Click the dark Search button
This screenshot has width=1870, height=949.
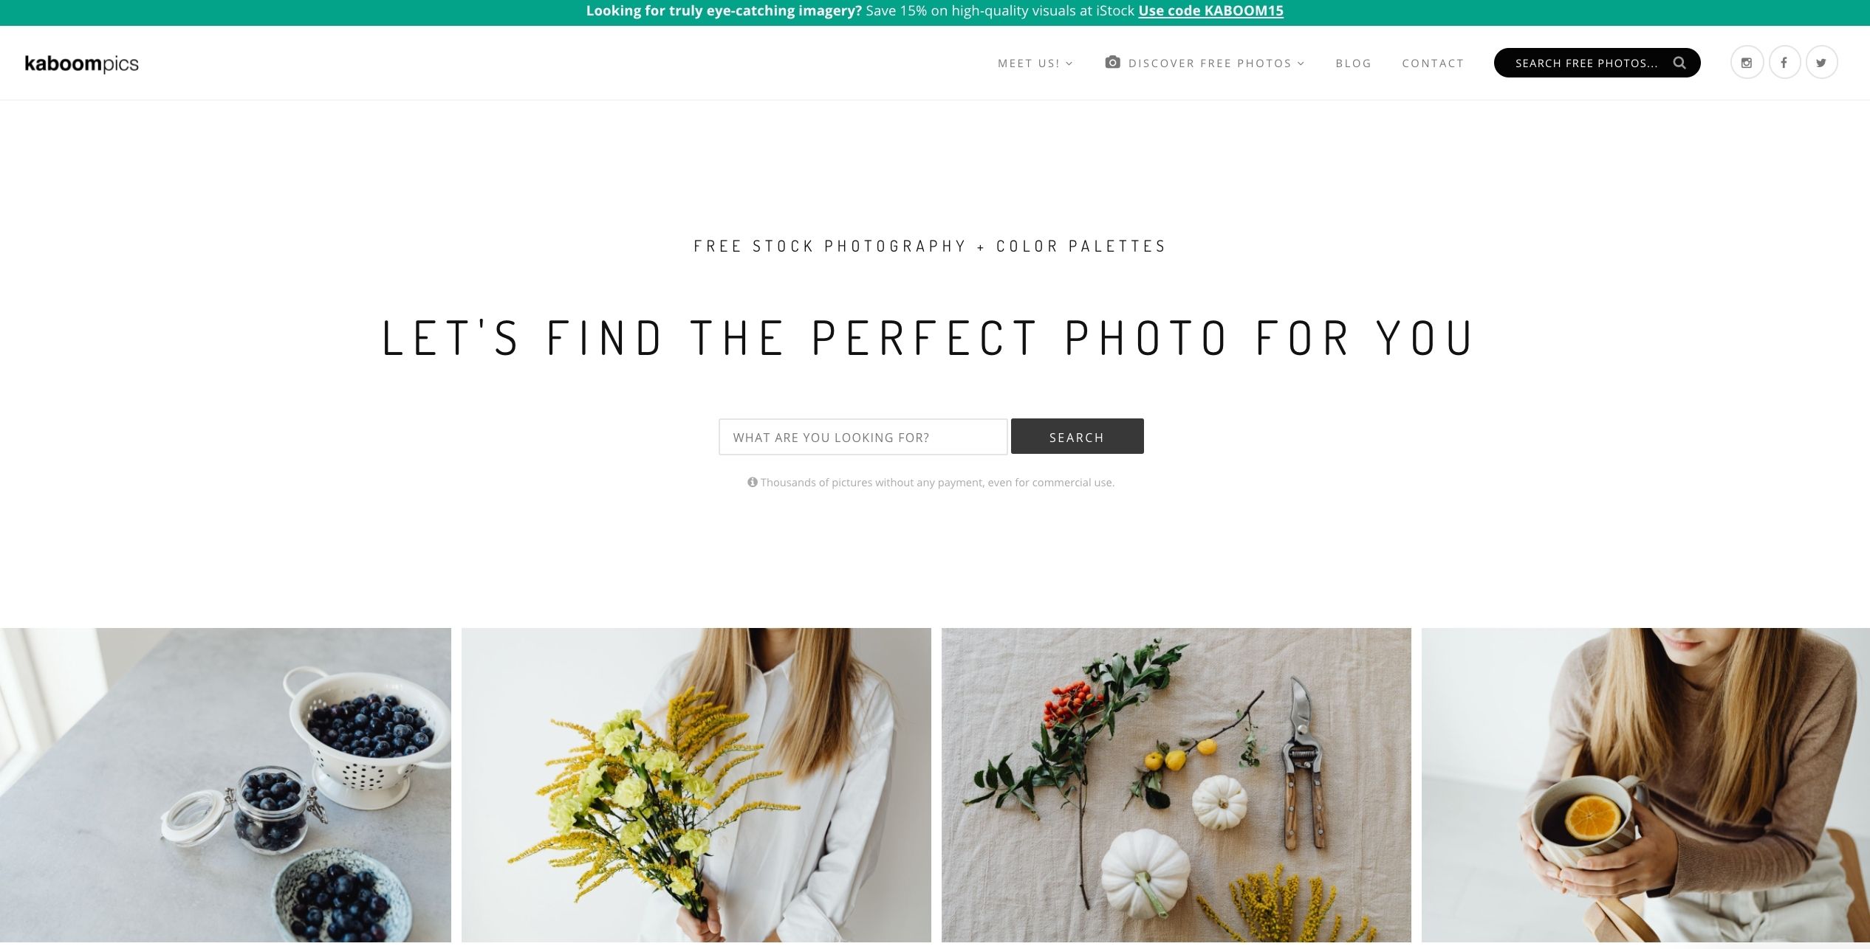[1077, 436]
